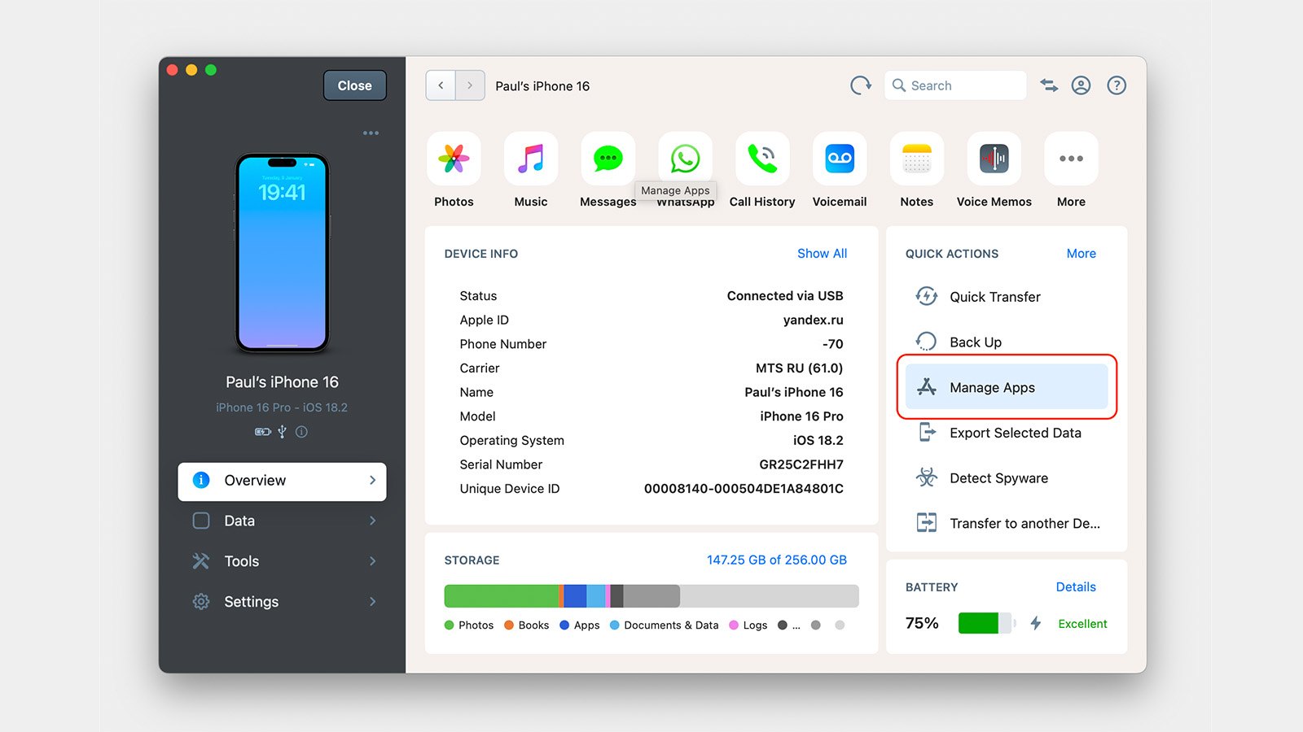Viewport: 1303px width, 732px height.
Task: Select the Tools sidebar item
Action: [x=282, y=561]
